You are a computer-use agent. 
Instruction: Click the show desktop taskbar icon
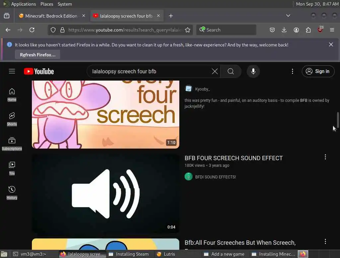[x=4, y=254]
